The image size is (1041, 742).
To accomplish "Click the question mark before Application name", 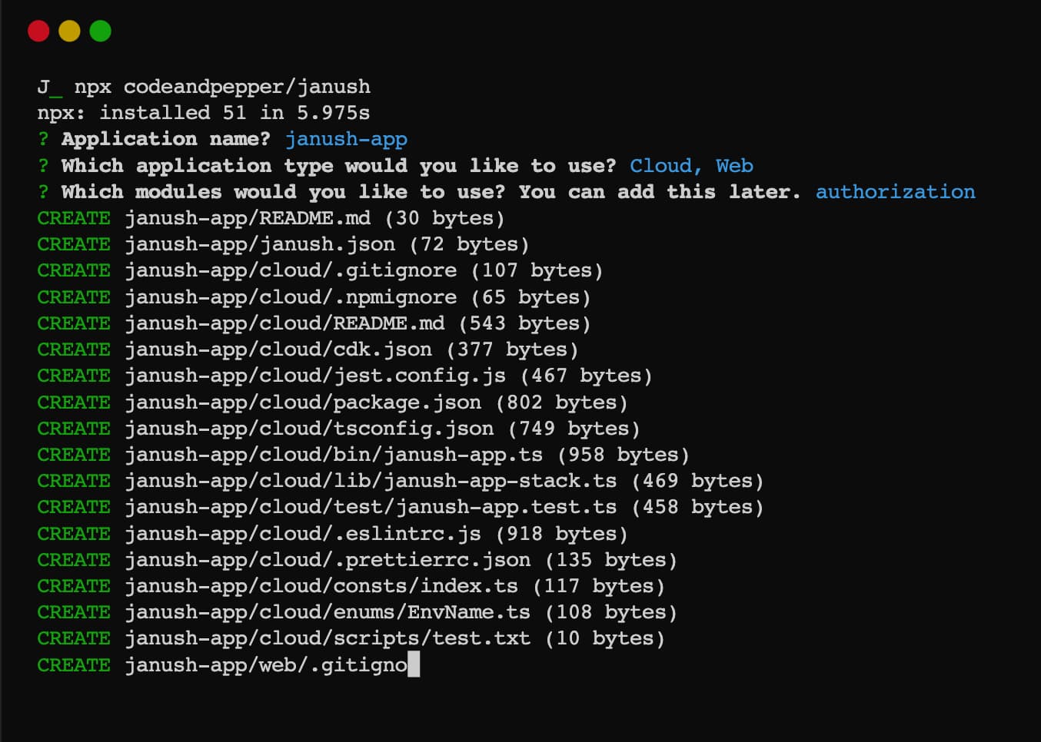I will (44, 139).
